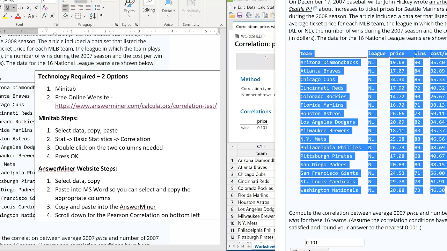447x251 pixels.
Task: Go to first worksheet tab
Action: (x=229, y=246)
